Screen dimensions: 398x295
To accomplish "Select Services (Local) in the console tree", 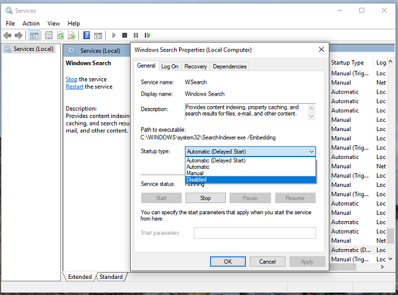I will pos(29,49).
